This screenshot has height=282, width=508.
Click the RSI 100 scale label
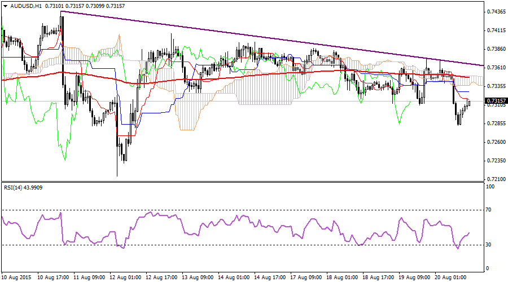490,187
